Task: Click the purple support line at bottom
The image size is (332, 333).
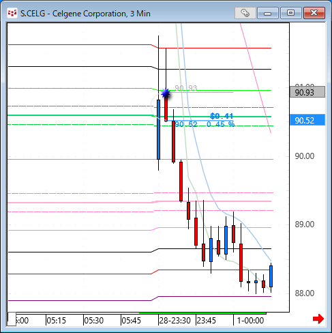Action: [x=140, y=298]
